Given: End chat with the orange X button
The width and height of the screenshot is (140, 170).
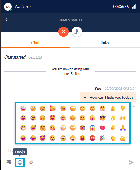Looking at the screenshot, I should click(63, 32).
